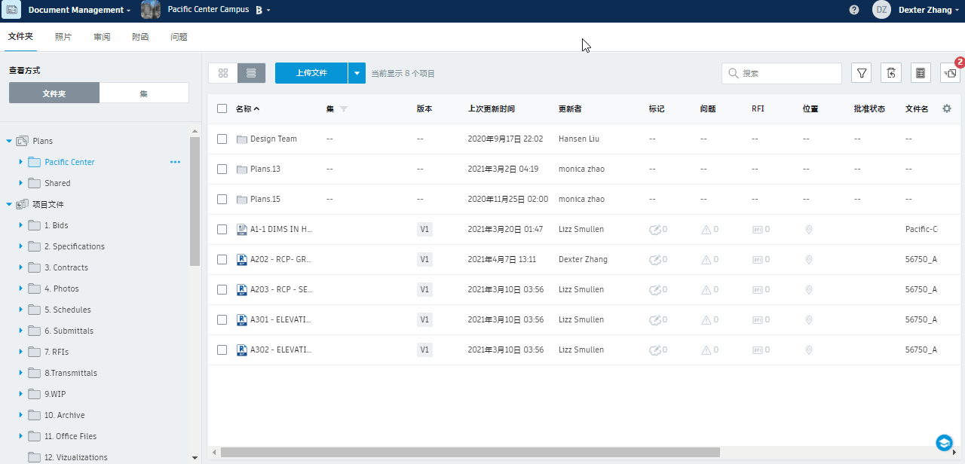Switch to list view
This screenshot has width=965, height=464.
pos(251,73)
